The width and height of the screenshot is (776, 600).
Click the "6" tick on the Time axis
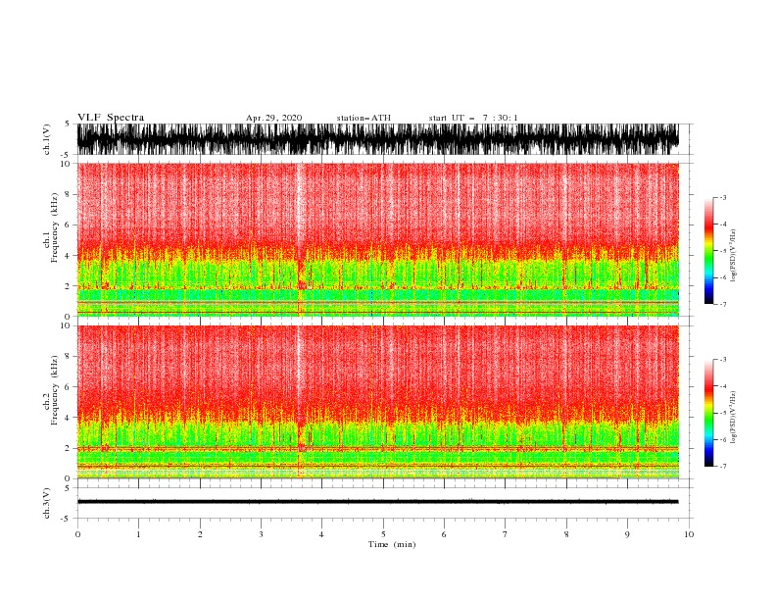tap(444, 534)
